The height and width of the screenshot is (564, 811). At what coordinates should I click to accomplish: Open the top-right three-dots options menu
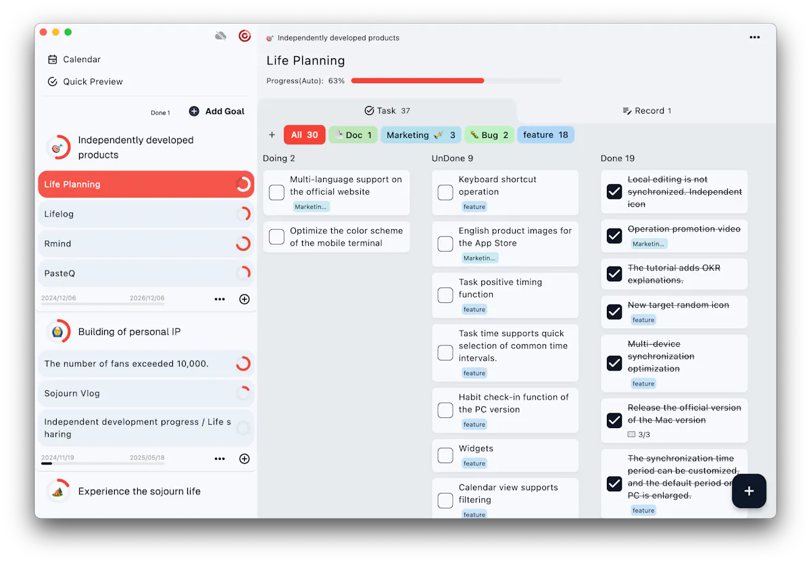pos(755,38)
